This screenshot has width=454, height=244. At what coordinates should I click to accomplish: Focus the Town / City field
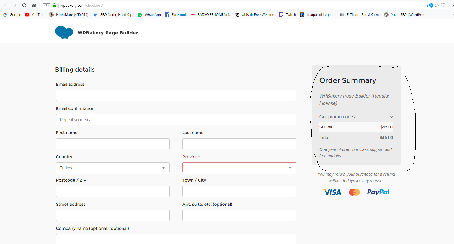click(239, 191)
